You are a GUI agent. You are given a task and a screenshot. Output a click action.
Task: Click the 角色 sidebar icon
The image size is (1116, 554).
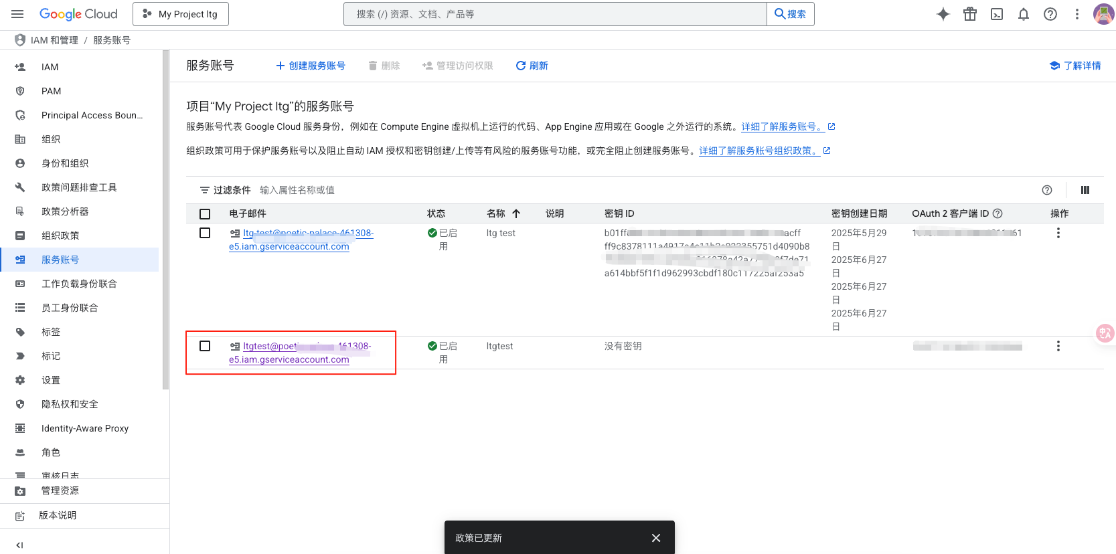tap(20, 452)
